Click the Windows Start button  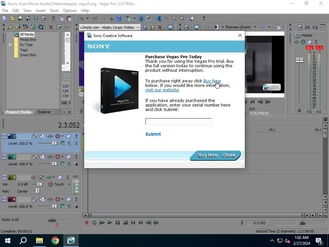(x=8, y=241)
